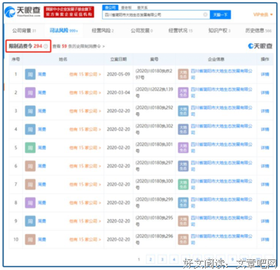Click the 大地生态 company logo in row 8
This screenshot has height=270, width=280.
183,203
